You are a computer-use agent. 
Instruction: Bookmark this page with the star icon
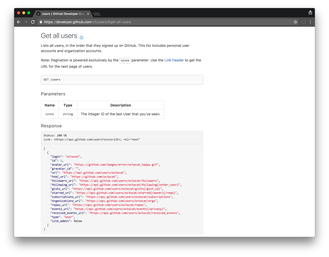coord(295,22)
